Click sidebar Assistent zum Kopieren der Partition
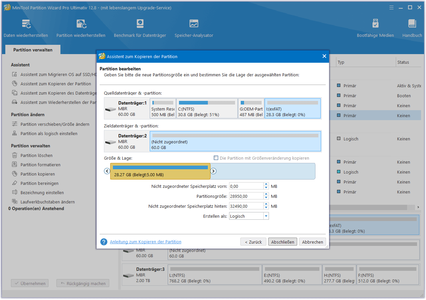The width and height of the screenshot is (426, 300). coord(56,84)
